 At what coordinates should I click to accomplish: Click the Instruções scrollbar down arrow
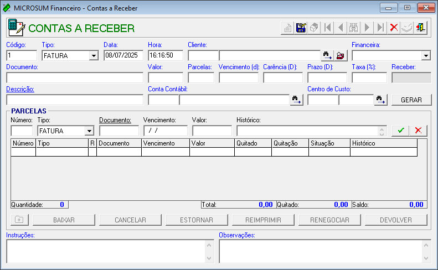[x=209, y=258]
